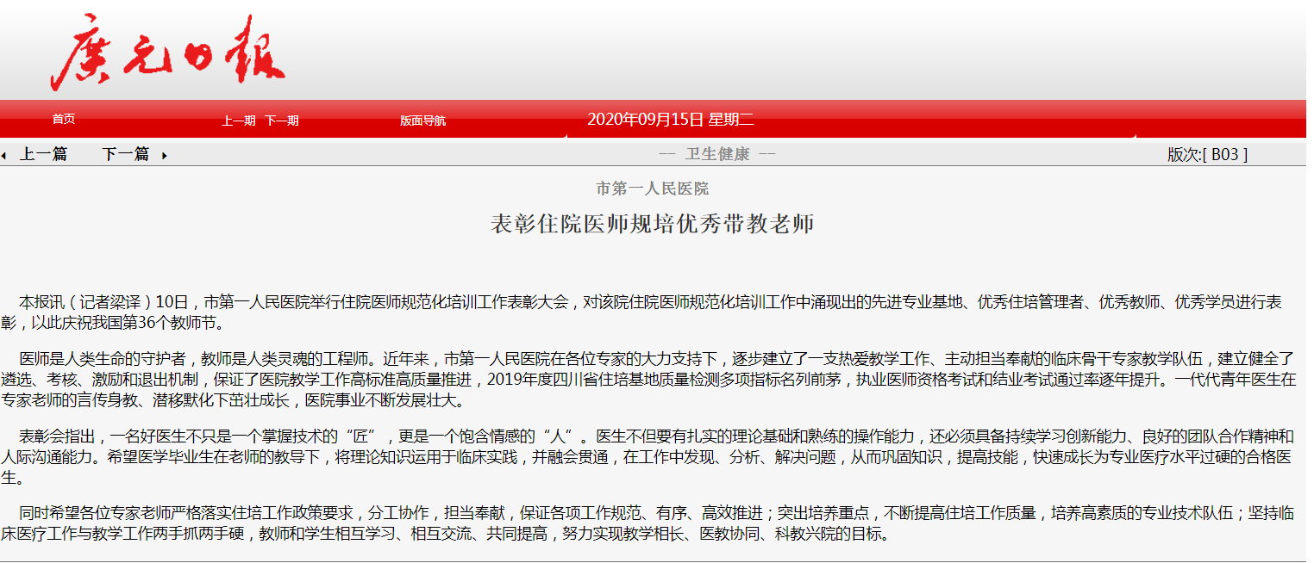Click the left arrow before 上一篇
Screen dimensions: 1314x563
[4, 156]
